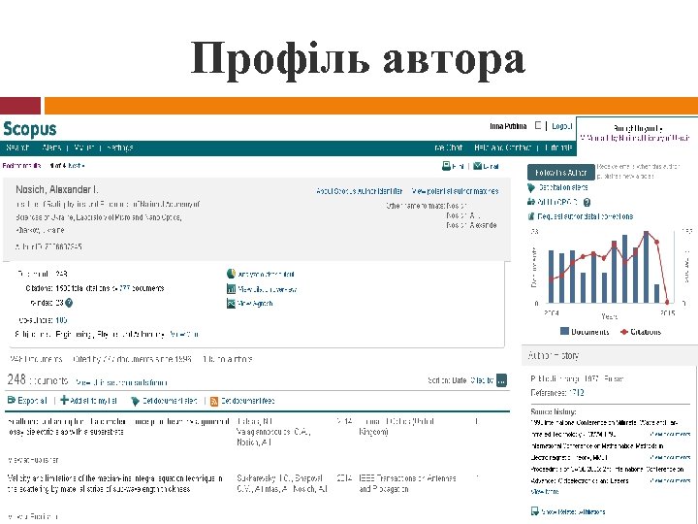Open the median-line integral equation document title
698x524 pixels.
click(x=115, y=483)
